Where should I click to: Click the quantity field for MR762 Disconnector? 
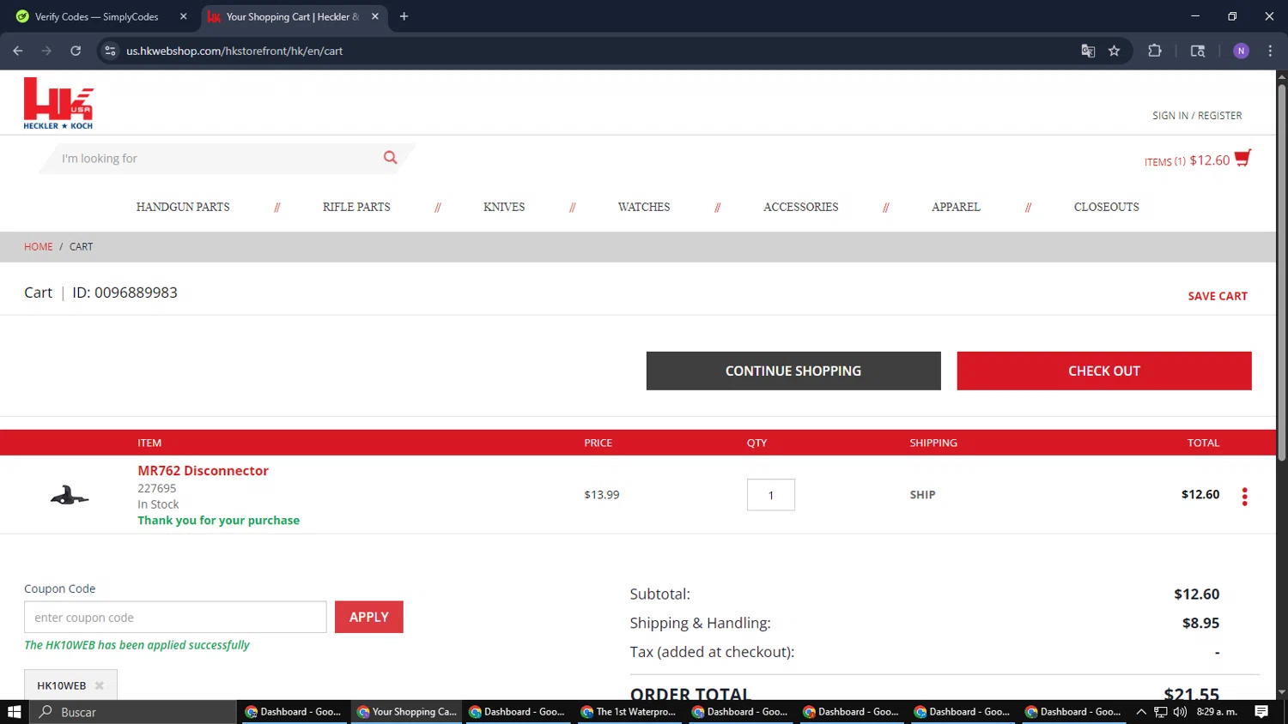[x=771, y=495]
